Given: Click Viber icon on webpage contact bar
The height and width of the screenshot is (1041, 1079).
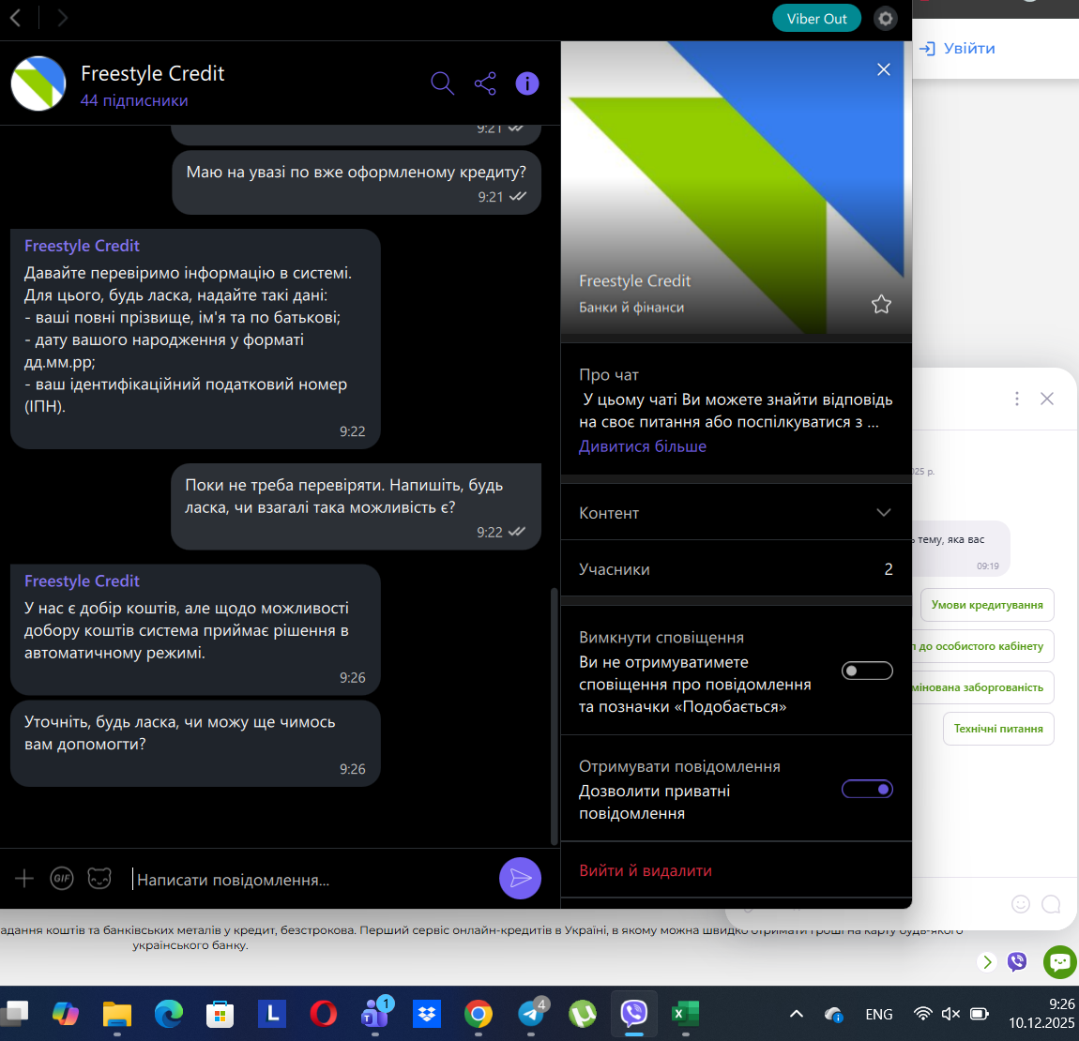Looking at the screenshot, I should pos(1016,961).
